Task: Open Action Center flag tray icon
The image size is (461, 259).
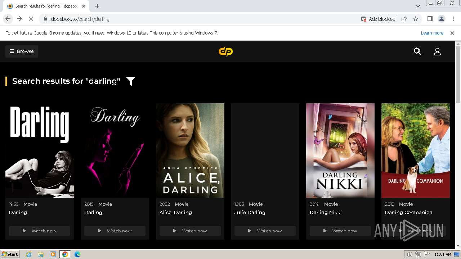Action: pos(426,254)
